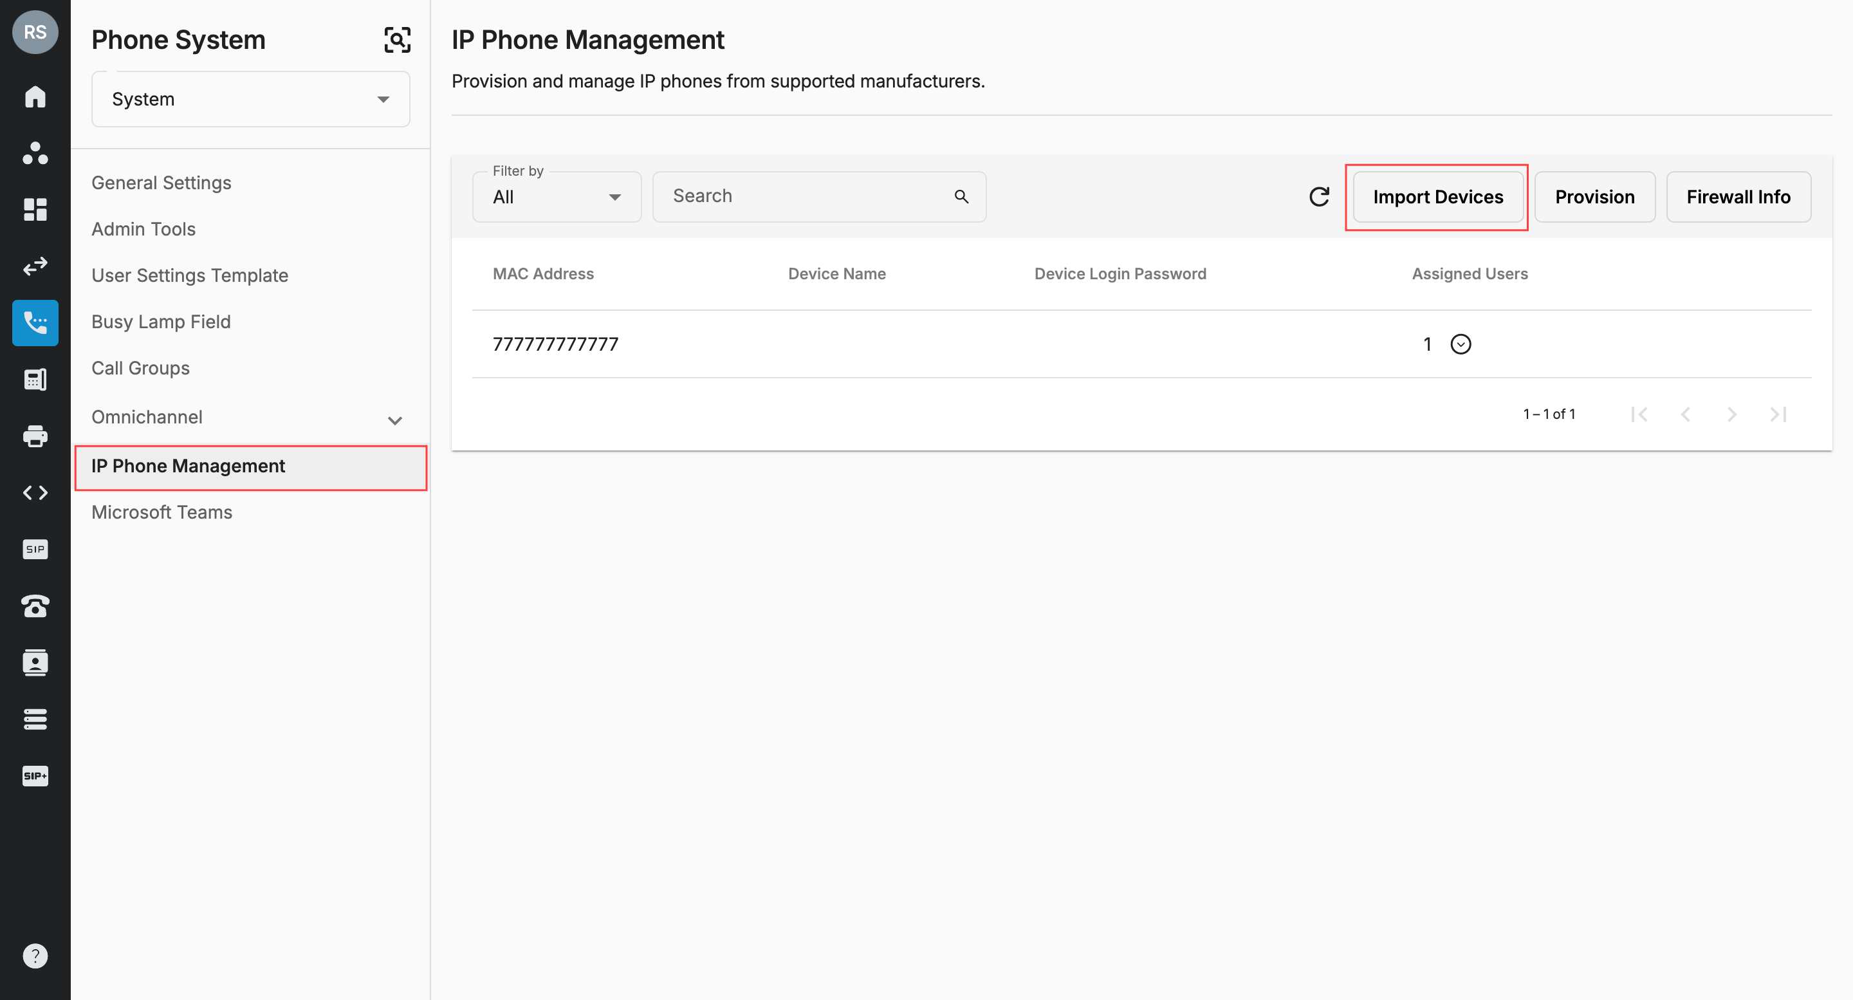This screenshot has height=1000, width=1853.
Task: Open the SIP+ sidebar icon
Action: 35,775
